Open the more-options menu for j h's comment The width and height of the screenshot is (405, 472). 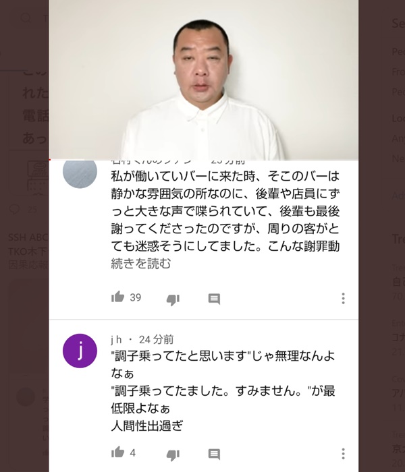(x=343, y=454)
